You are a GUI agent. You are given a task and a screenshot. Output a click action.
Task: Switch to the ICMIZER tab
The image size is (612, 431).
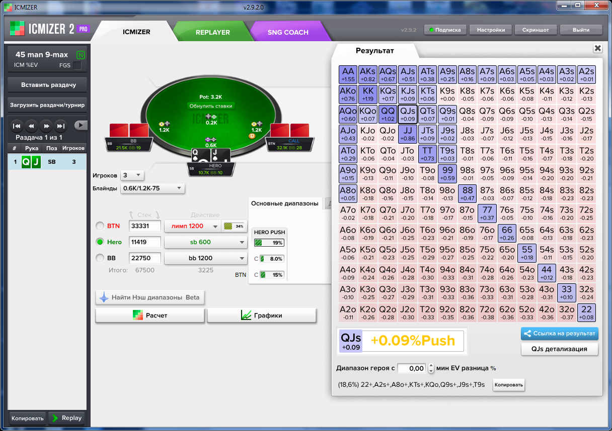click(x=136, y=32)
